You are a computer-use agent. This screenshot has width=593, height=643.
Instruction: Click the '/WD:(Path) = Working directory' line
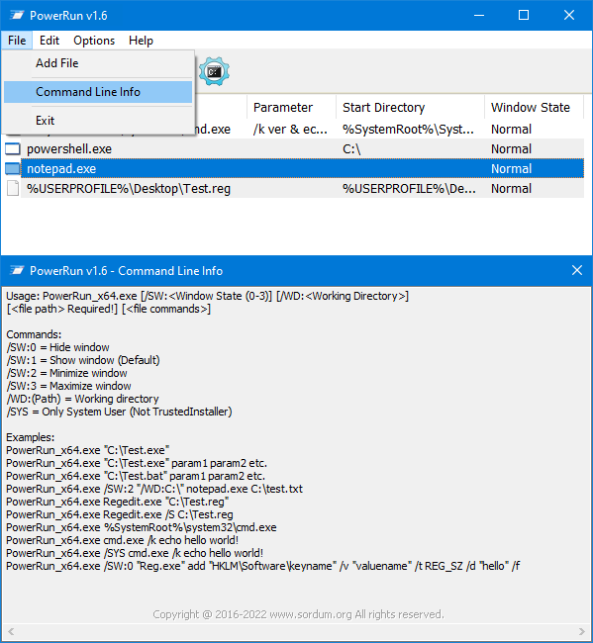coord(82,399)
